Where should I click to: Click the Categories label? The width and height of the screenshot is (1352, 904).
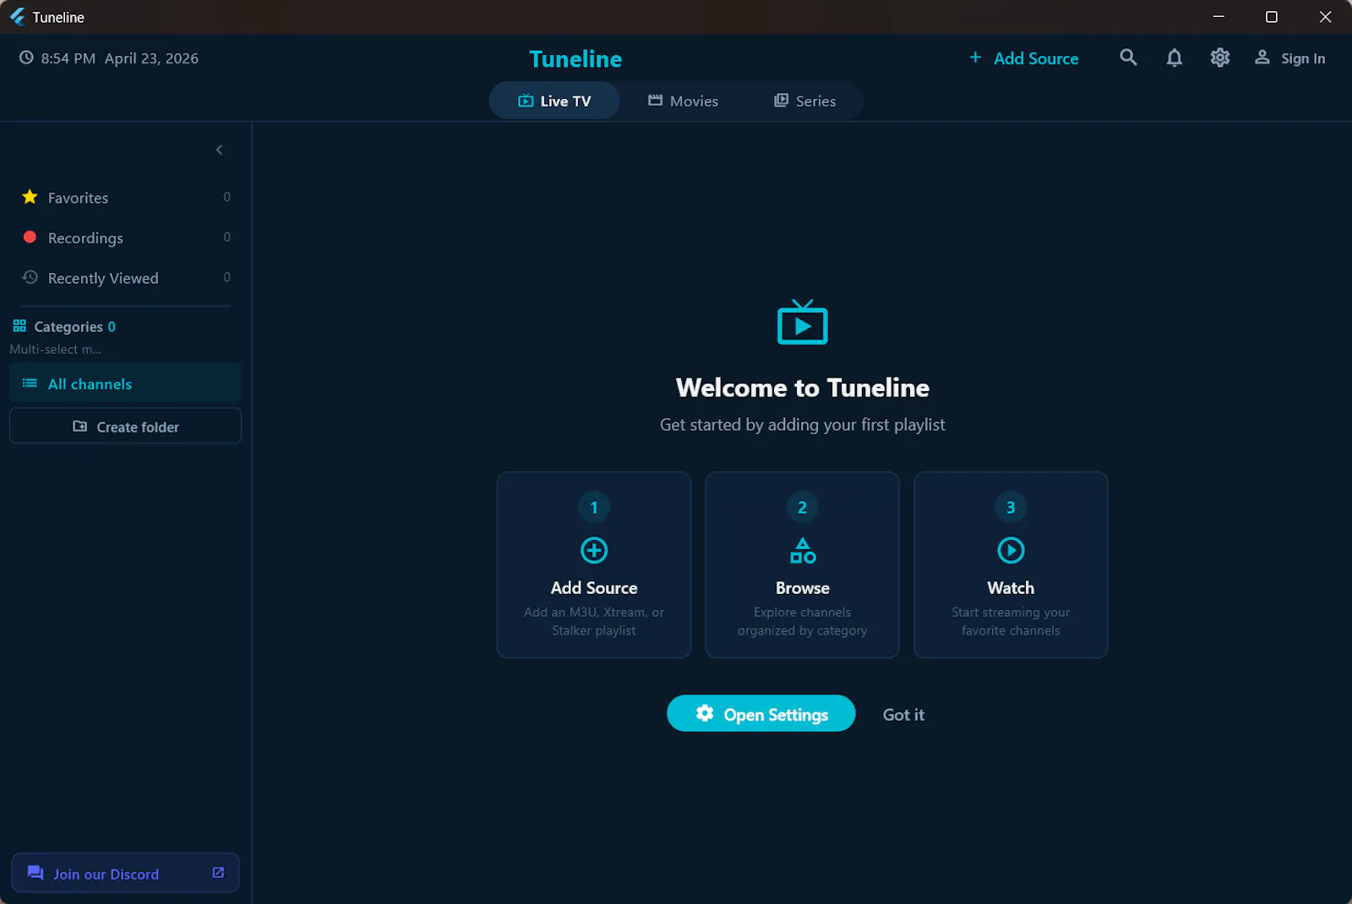tap(68, 326)
